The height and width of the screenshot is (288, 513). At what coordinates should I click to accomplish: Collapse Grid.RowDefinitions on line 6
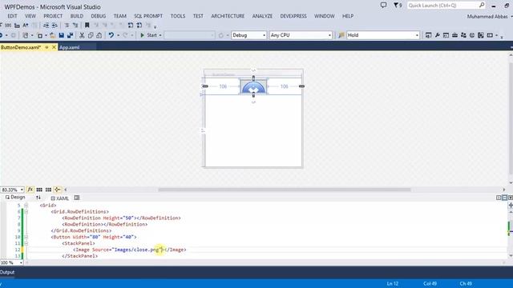[x=26, y=211]
